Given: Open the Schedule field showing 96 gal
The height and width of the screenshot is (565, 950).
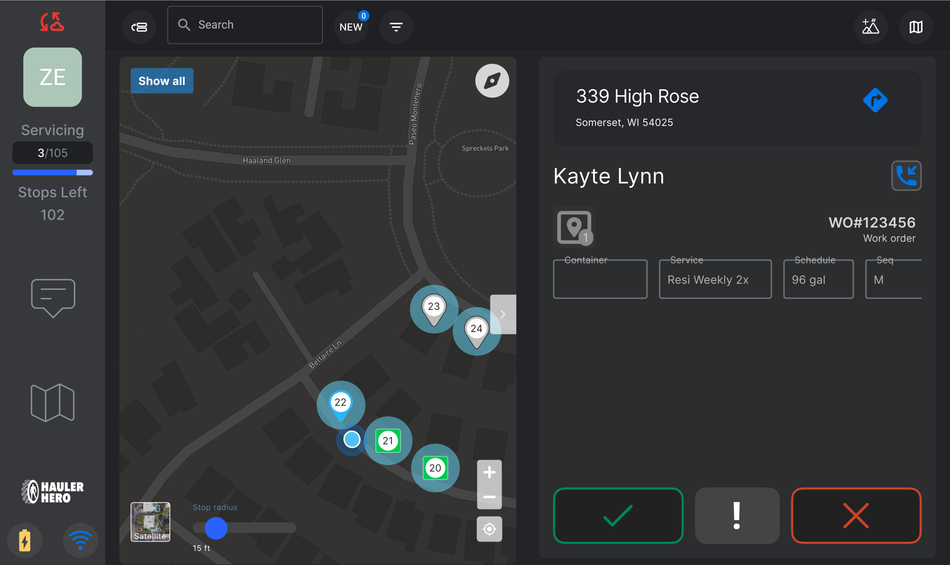Looking at the screenshot, I should pos(818,279).
